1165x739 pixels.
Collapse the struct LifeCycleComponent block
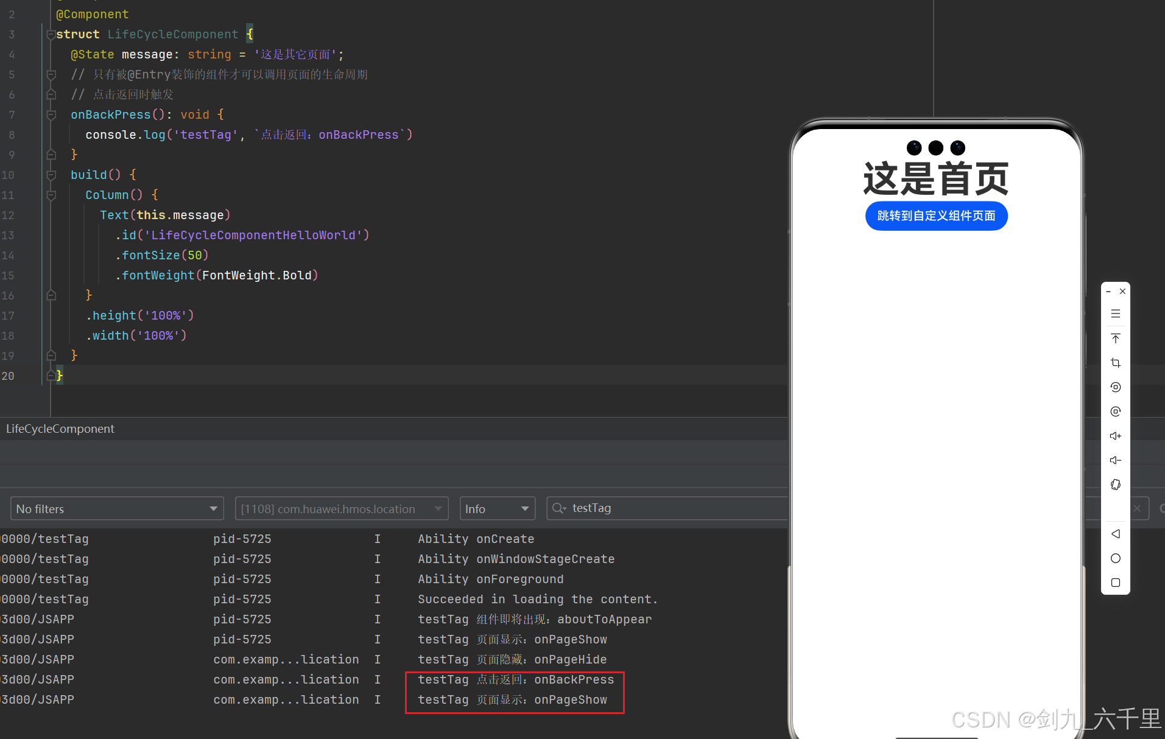coord(51,35)
